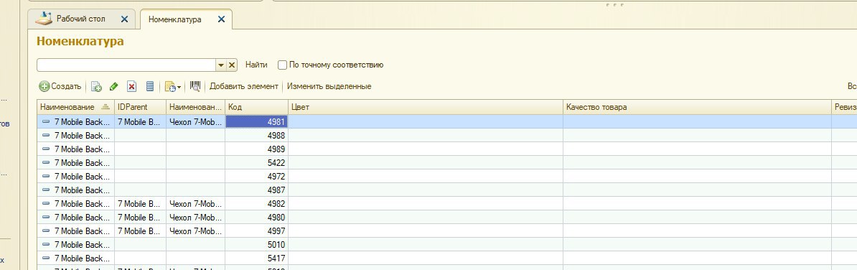The width and height of the screenshot is (857, 270).
Task: Click Чехол 7-Mob... cell in row 4980
Action: tap(196, 218)
